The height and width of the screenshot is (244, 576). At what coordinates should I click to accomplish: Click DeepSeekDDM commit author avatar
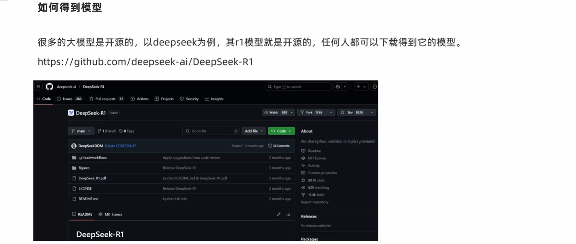click(74, 146)
